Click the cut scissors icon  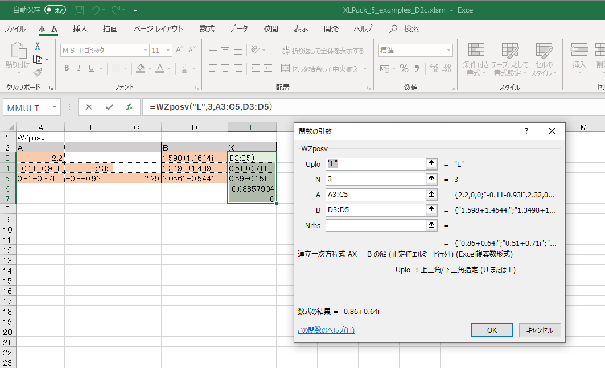[x=38, y=46]
